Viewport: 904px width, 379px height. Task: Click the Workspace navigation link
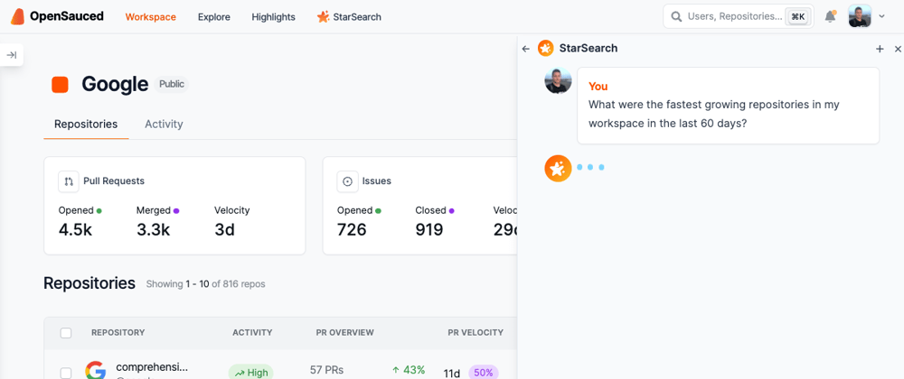coord(150,16)
